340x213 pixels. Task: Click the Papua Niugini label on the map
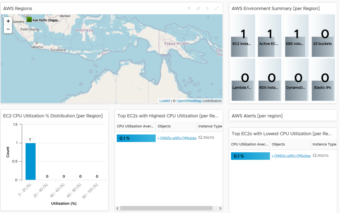tap(177, 43)
